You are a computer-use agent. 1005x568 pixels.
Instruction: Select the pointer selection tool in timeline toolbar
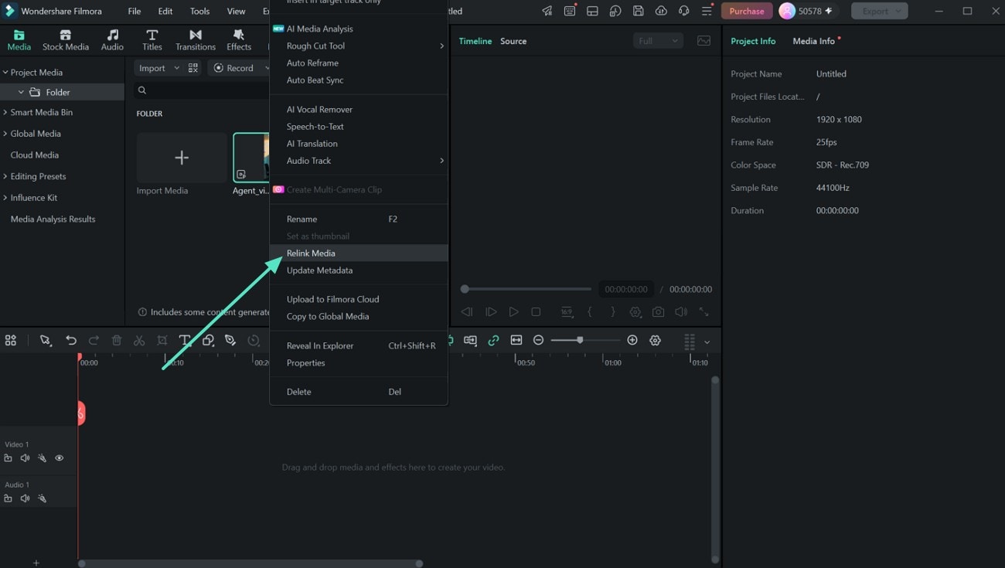46,341
